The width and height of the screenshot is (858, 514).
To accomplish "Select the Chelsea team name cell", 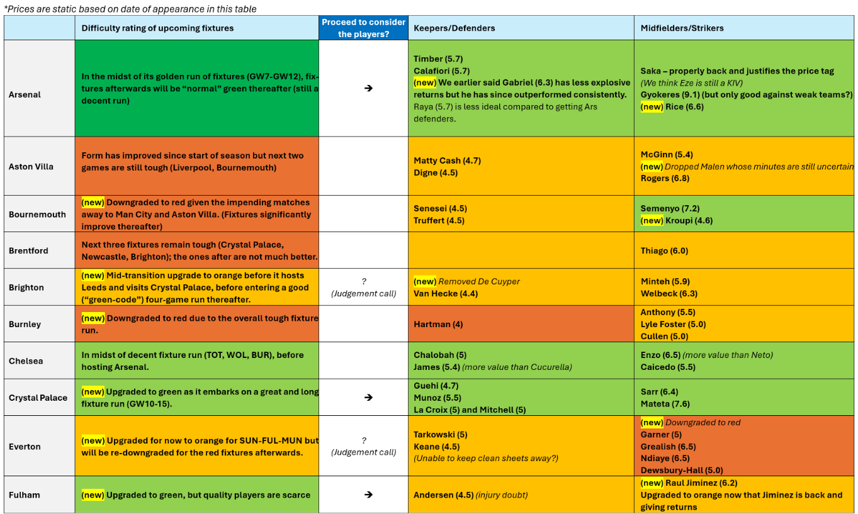I will (x=25, y=361).
